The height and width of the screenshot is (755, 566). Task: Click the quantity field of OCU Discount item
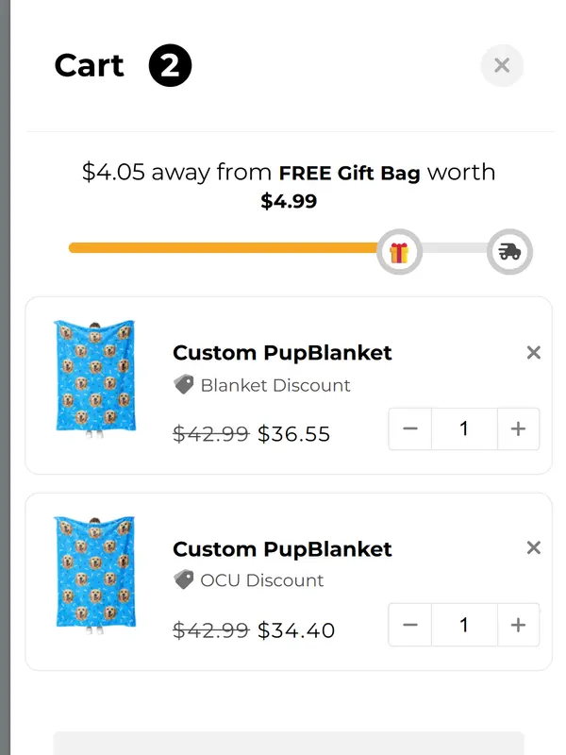coord(463,625)
